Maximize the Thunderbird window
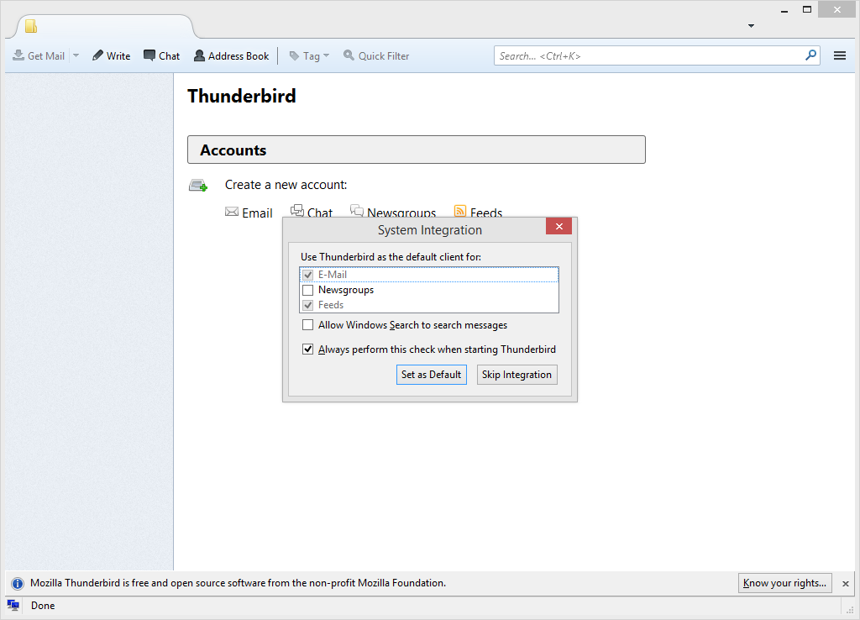This screenshot has width=860, height=620. (x=807, y=9)
